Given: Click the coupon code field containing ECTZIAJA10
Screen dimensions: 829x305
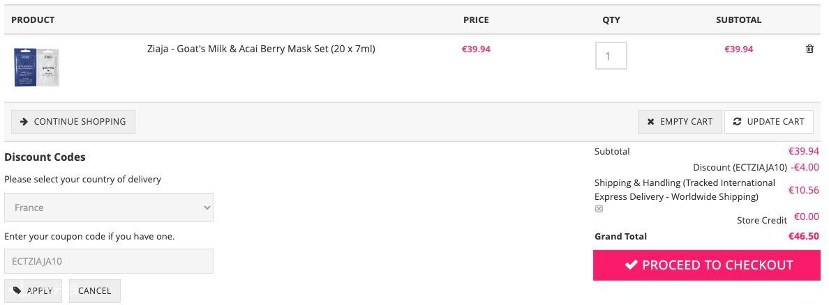Looking at the screenshot, I should pyautogui.click(x=109, y=261).
